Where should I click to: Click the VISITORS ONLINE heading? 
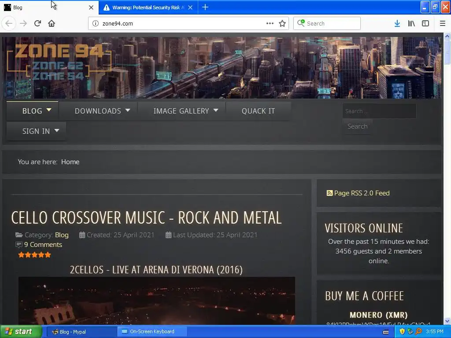[364, 228]
